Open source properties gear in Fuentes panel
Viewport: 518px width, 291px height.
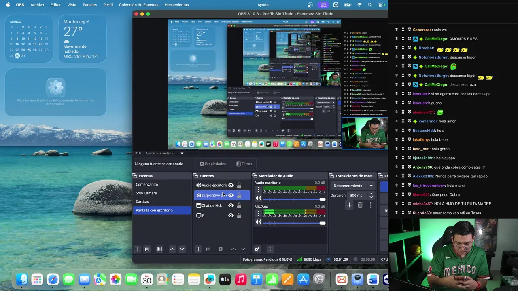point(221,249)
